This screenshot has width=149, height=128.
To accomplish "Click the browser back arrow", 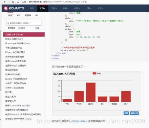I will point(5,2).
